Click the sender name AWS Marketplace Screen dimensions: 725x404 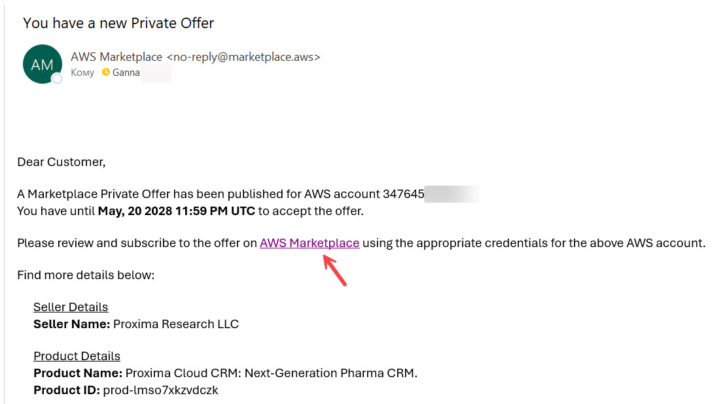(x=116, y=57)
